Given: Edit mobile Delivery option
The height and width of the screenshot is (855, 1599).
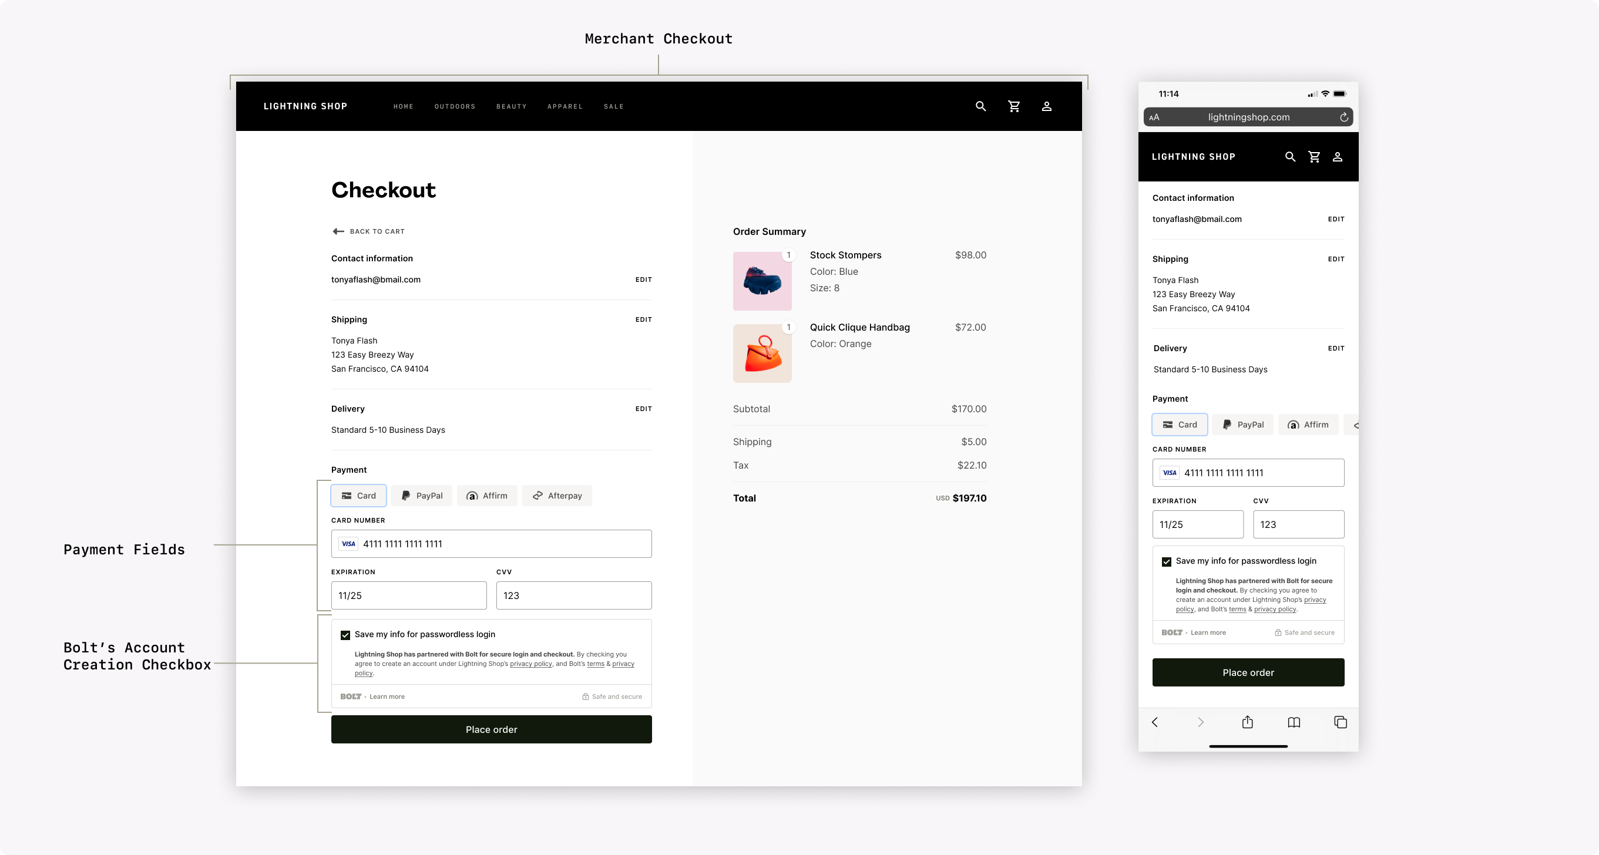Looking at the screenshot, I should 1336,348.
